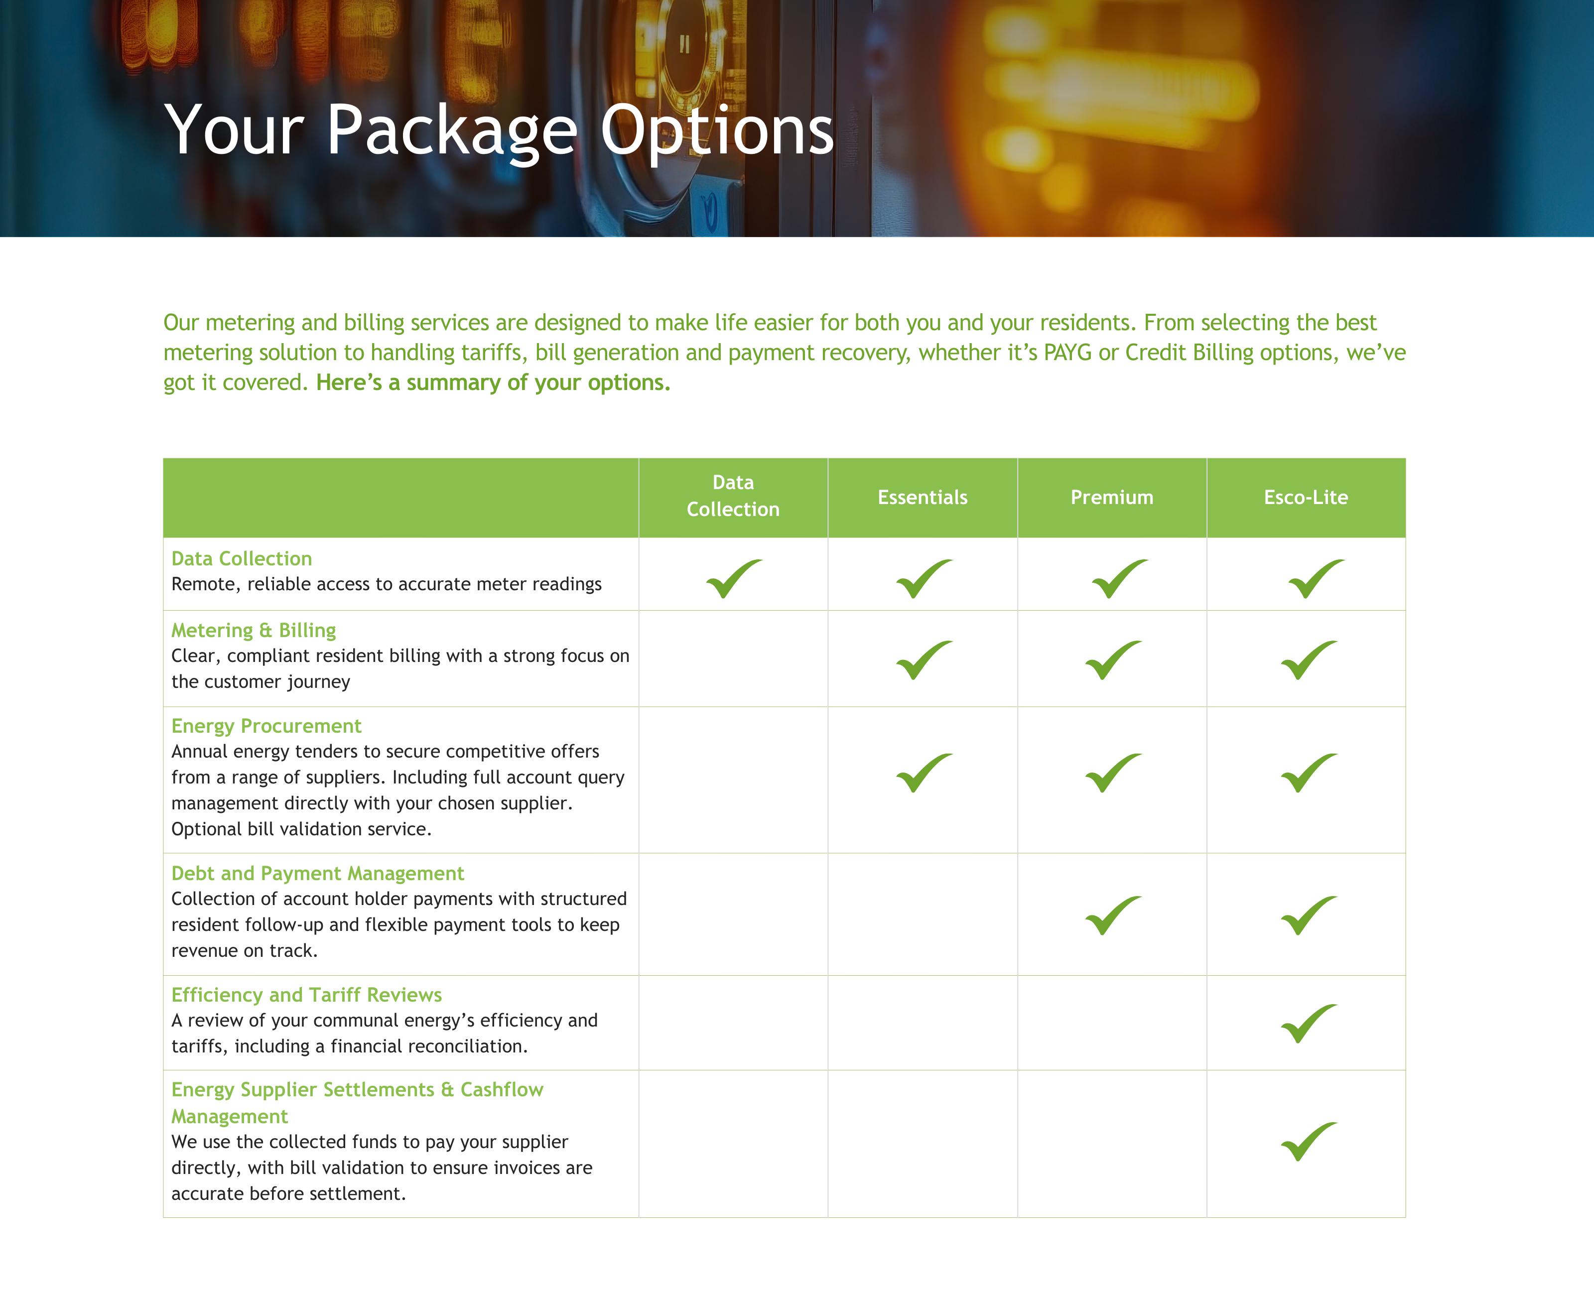
Task: Click the Efficiency and Tariff Reviews row title
Action: [x=306, y=995]
